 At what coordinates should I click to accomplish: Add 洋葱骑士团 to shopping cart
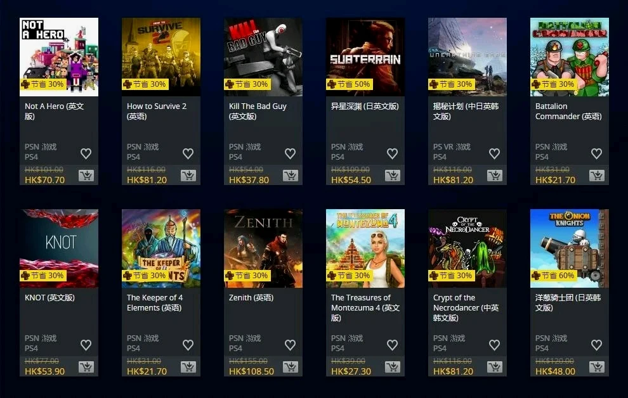[x=597, y=366]
